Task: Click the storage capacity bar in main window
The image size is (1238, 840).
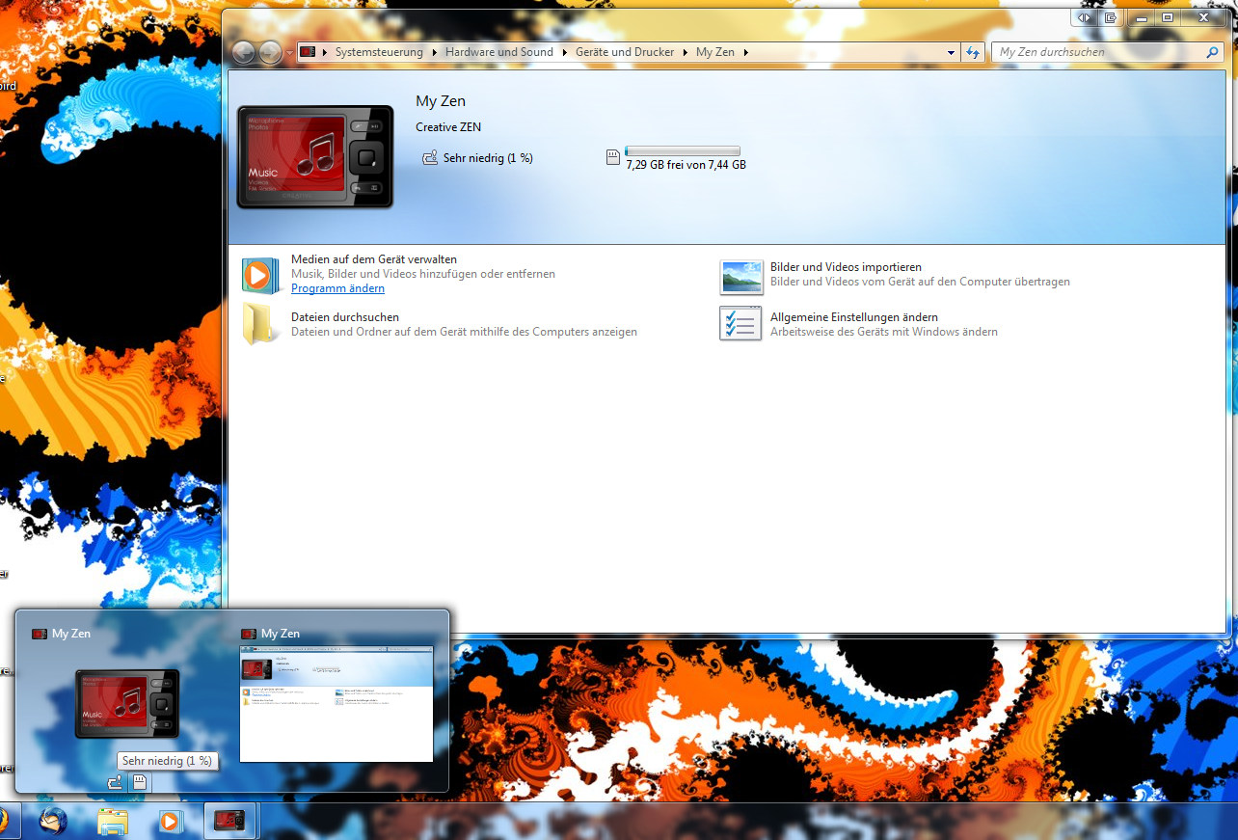Action: click(683, 150)
